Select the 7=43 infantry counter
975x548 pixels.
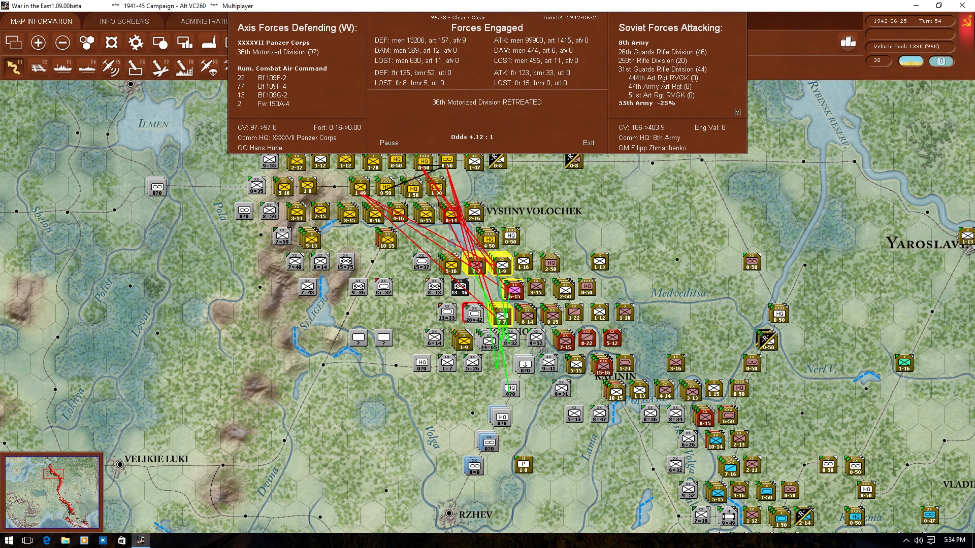[x=307, y=287]
